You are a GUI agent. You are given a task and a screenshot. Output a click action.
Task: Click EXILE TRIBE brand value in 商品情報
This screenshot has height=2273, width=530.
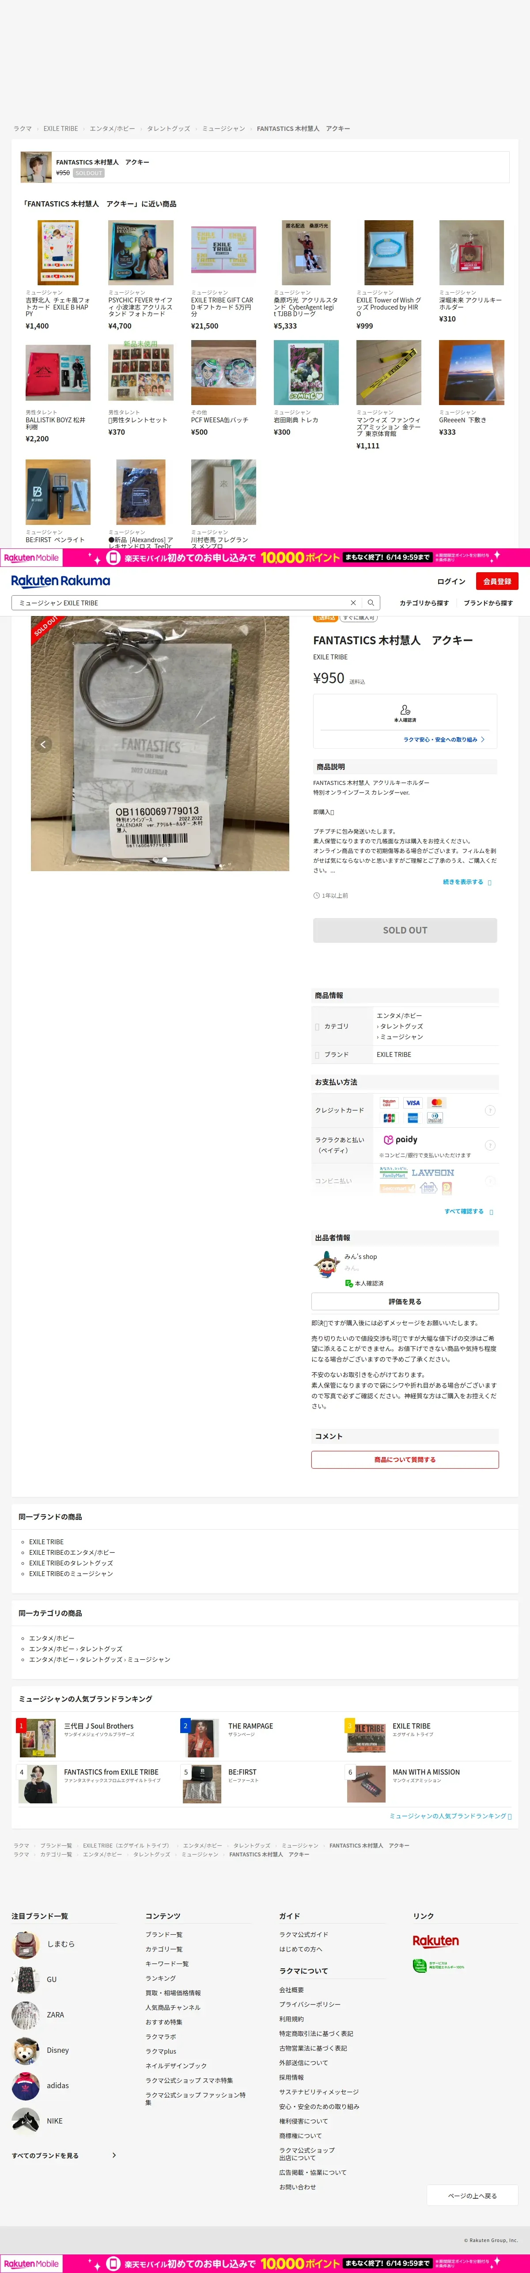tap(394, 1054)
